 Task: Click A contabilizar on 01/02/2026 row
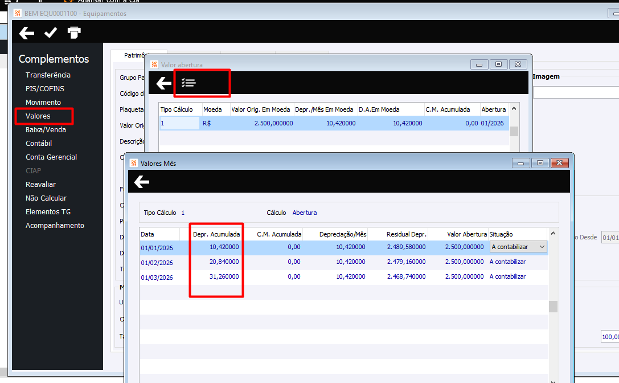[507, 262]
